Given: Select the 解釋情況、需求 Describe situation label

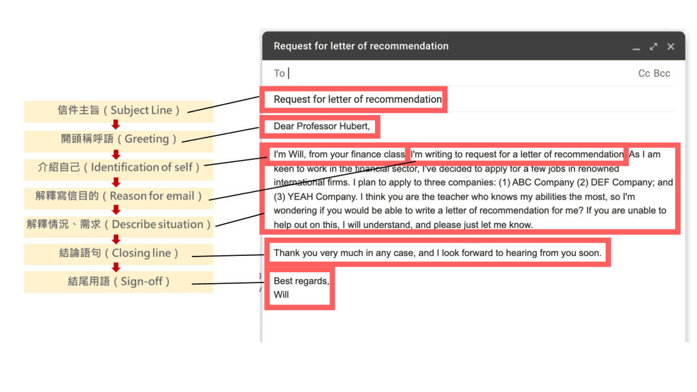Looking at the screenshot, I should click(x=118, y=224).
